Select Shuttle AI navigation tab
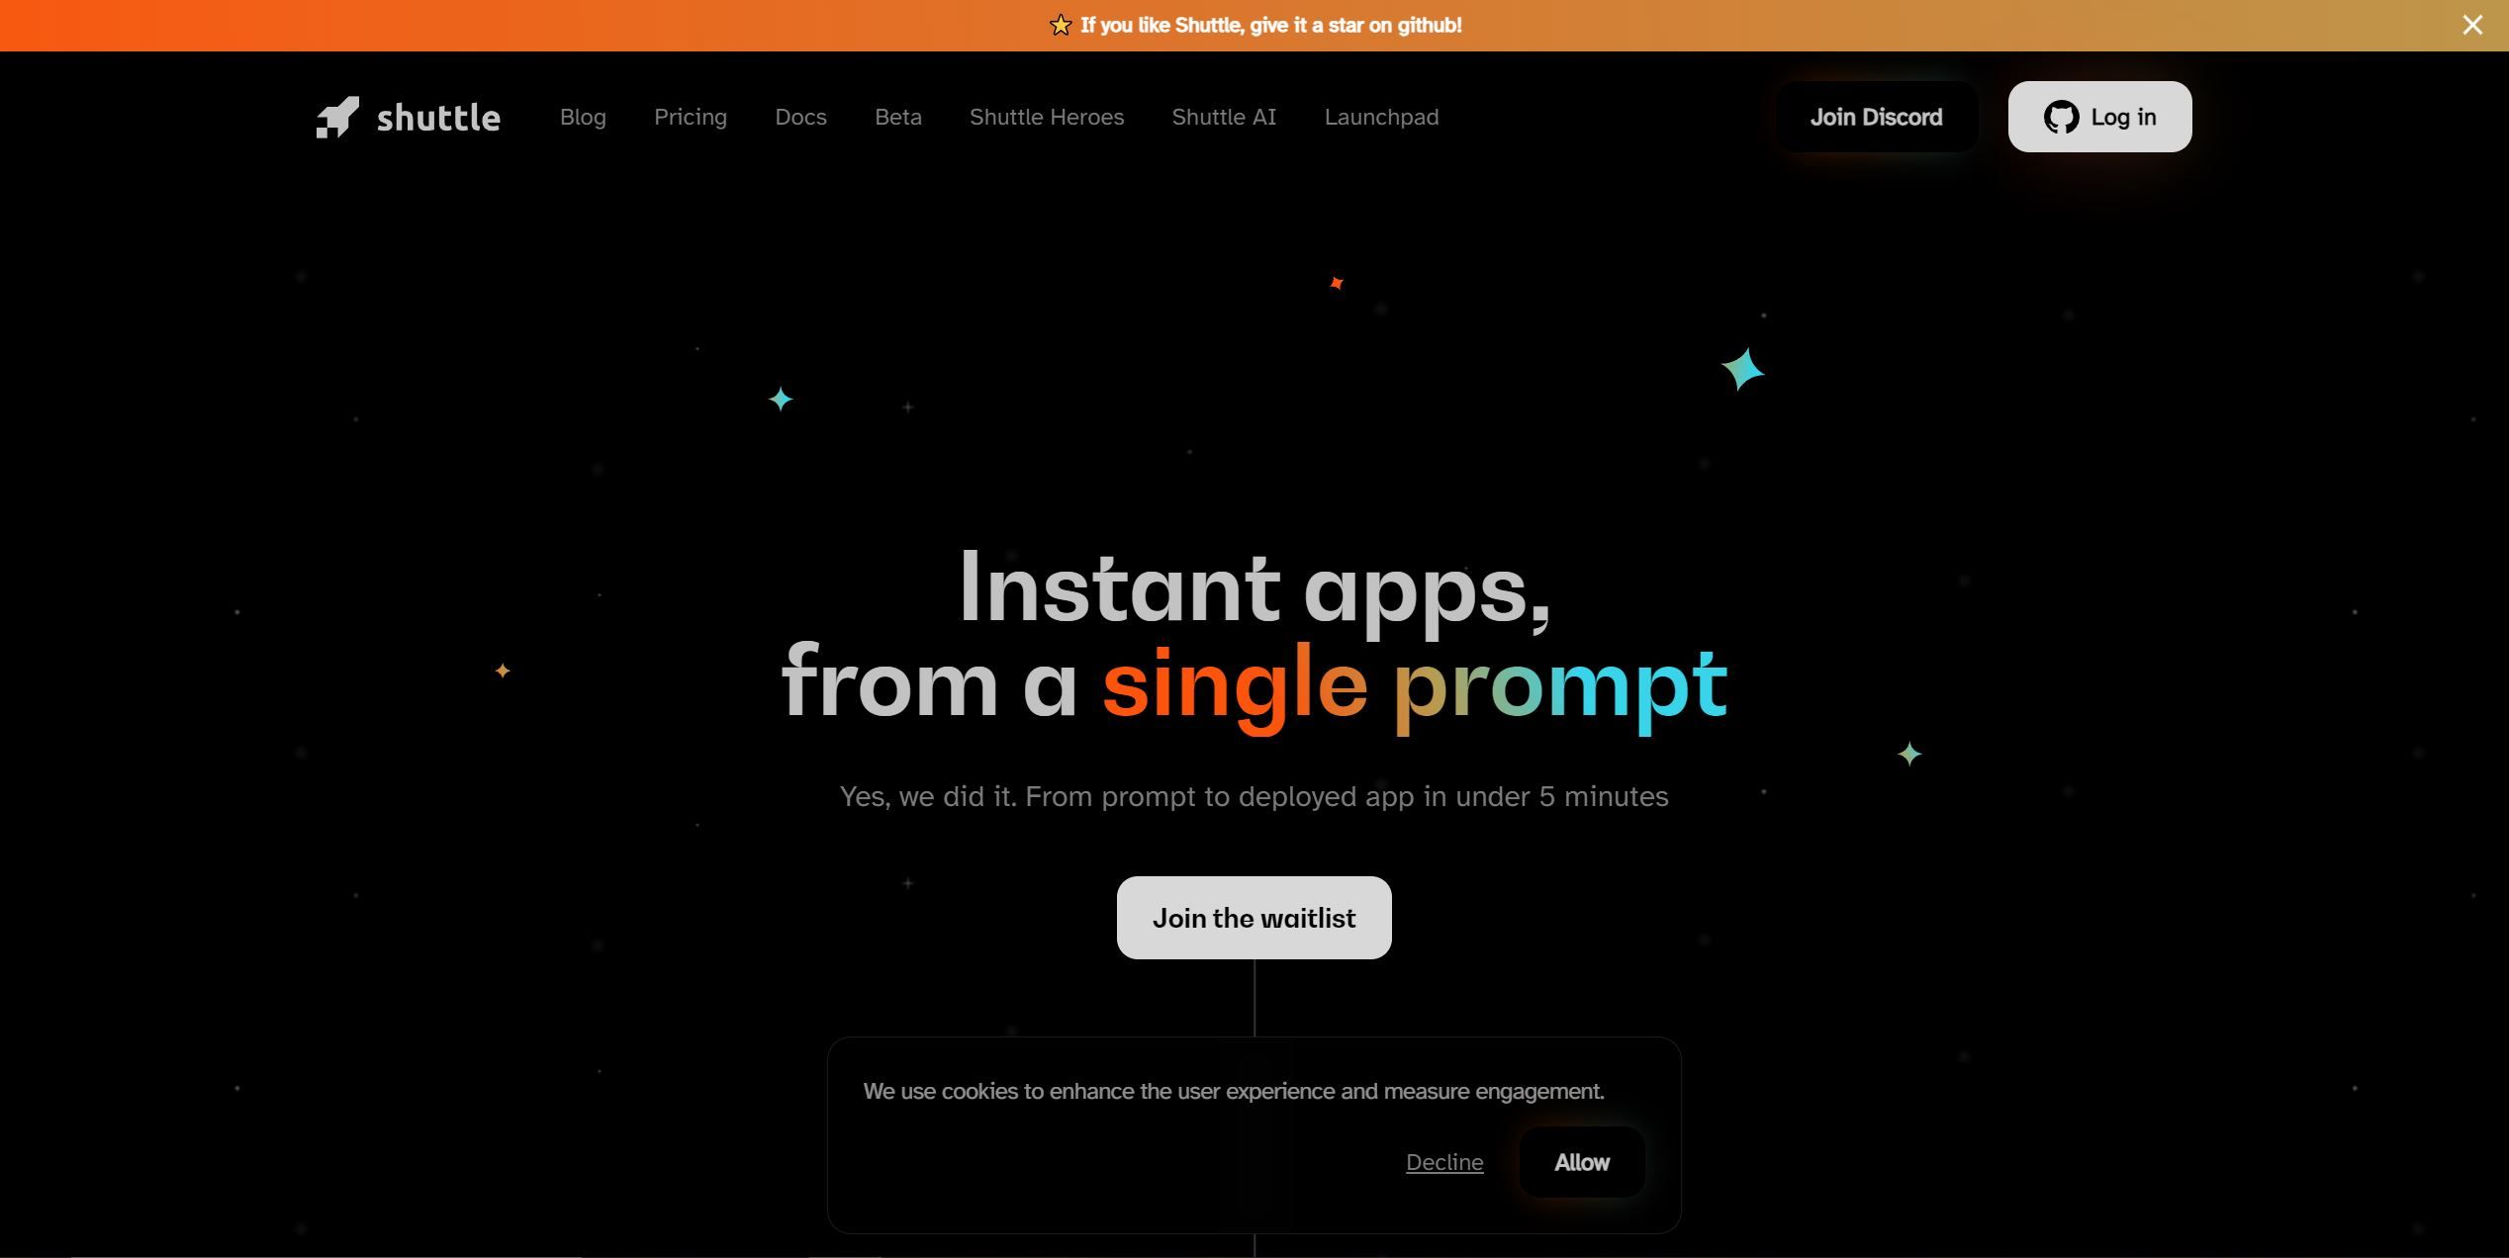Screen dimensions: 2509x1258 click(x=1224, y=116)
